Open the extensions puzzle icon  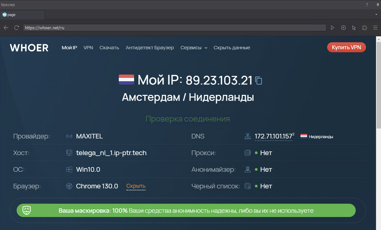364,28
